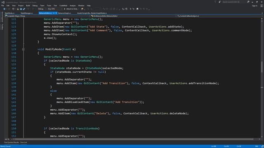Click the Server Explorer side tab
Image resolution: width=264 pixels, height=148 pixels.
[2, 17]
